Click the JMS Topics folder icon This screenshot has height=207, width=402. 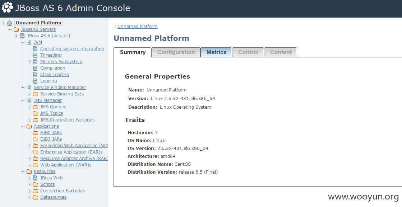(x=36, y=113)
